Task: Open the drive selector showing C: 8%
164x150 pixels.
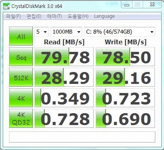Action: [120, 32]
